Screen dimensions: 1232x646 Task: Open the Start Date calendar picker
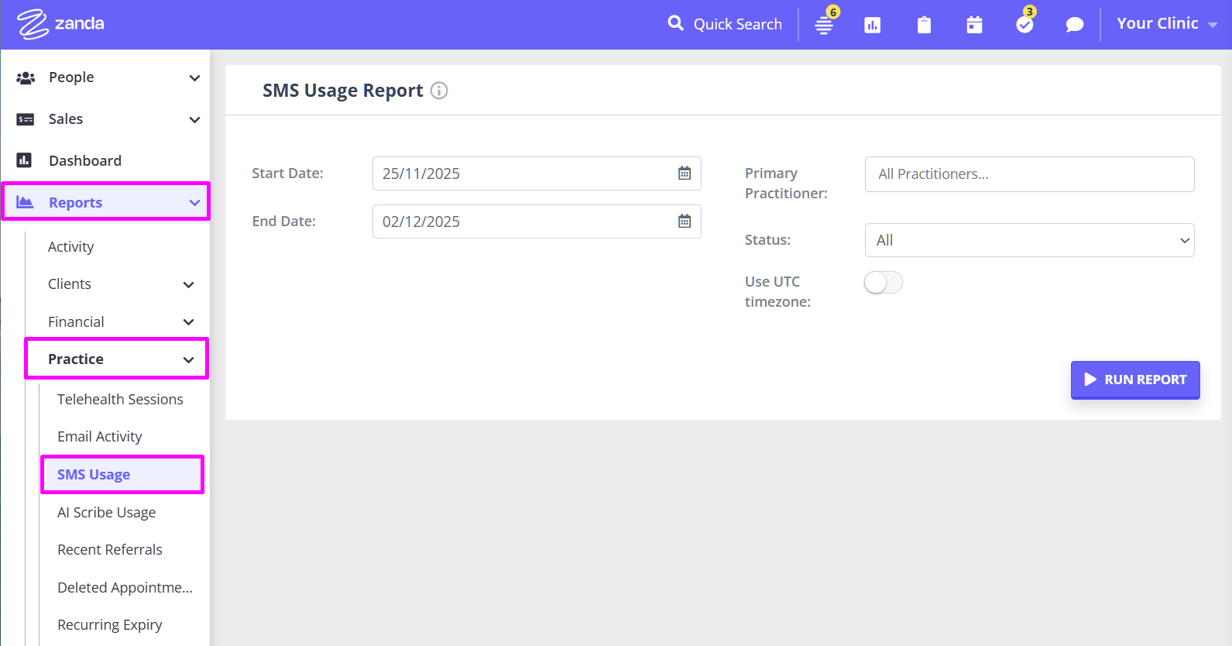pos(685,174)
